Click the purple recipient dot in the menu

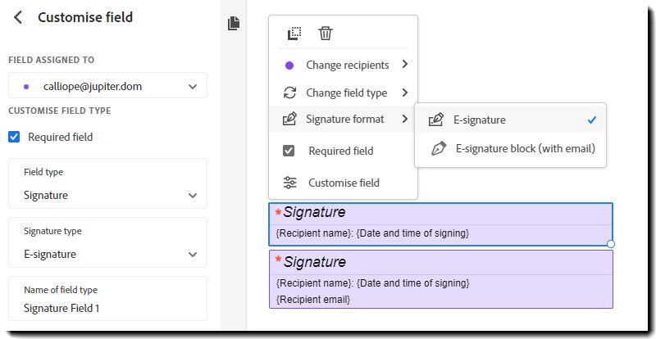(289, 66)
